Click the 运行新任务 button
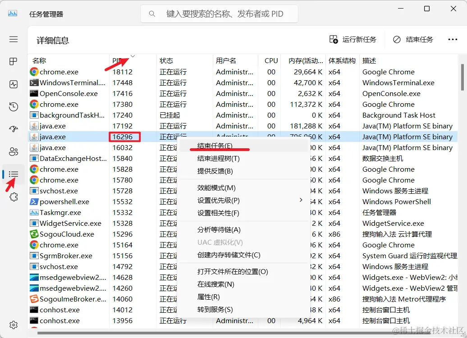Screen dimensions: 467x338 tap(353, 39)
